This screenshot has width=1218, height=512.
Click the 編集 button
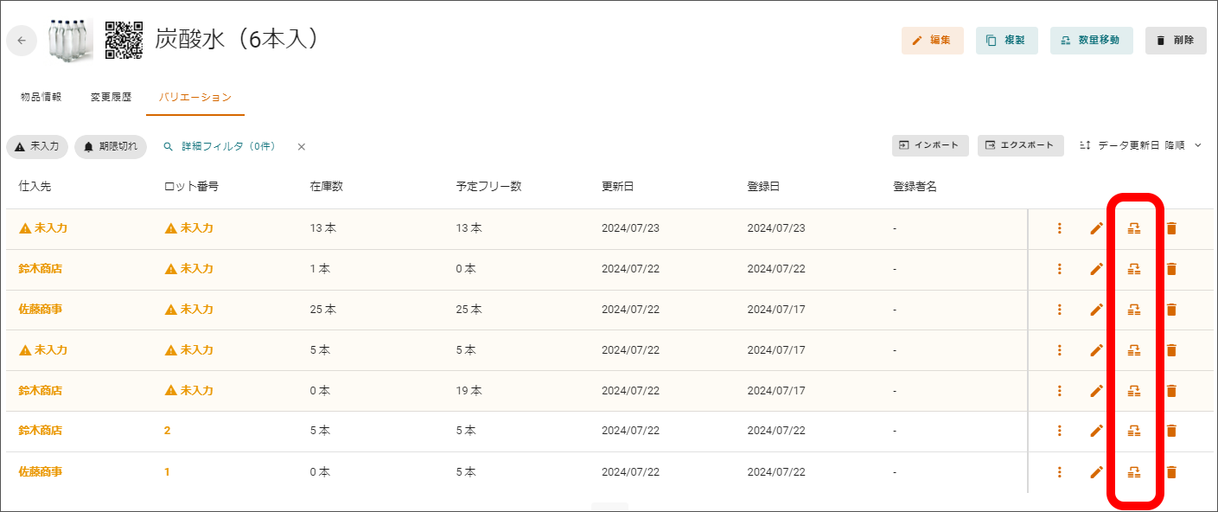(932, 41)
